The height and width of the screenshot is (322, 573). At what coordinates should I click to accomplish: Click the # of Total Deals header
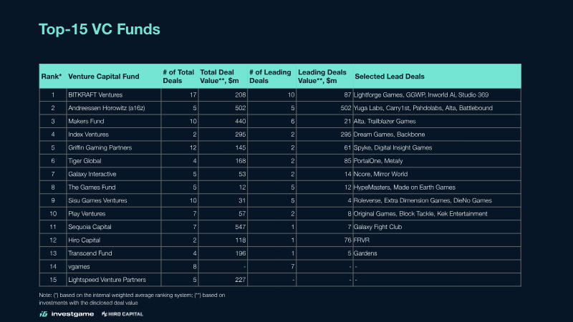178,77
